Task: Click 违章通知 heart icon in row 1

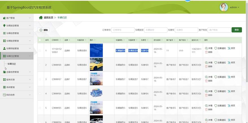Action: (216, 48)
